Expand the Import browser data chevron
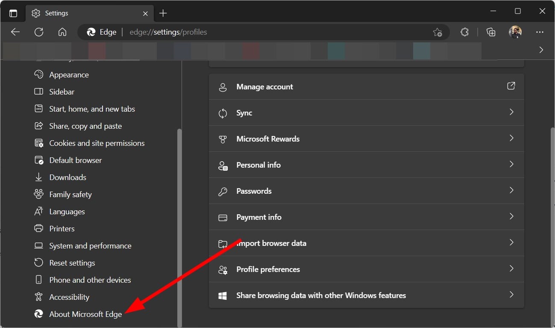The height and width of the screenshot is (328, 555). point(511,242)
